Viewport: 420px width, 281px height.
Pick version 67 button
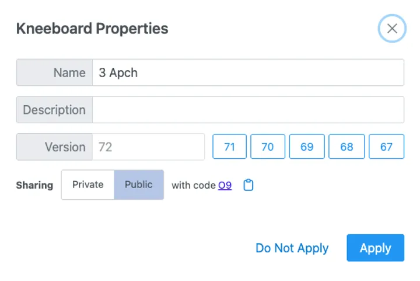tap(386, 147)
